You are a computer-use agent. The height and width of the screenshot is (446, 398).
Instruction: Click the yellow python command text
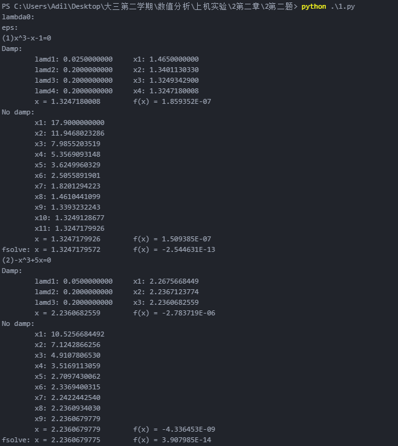click(x=313, y=7)
